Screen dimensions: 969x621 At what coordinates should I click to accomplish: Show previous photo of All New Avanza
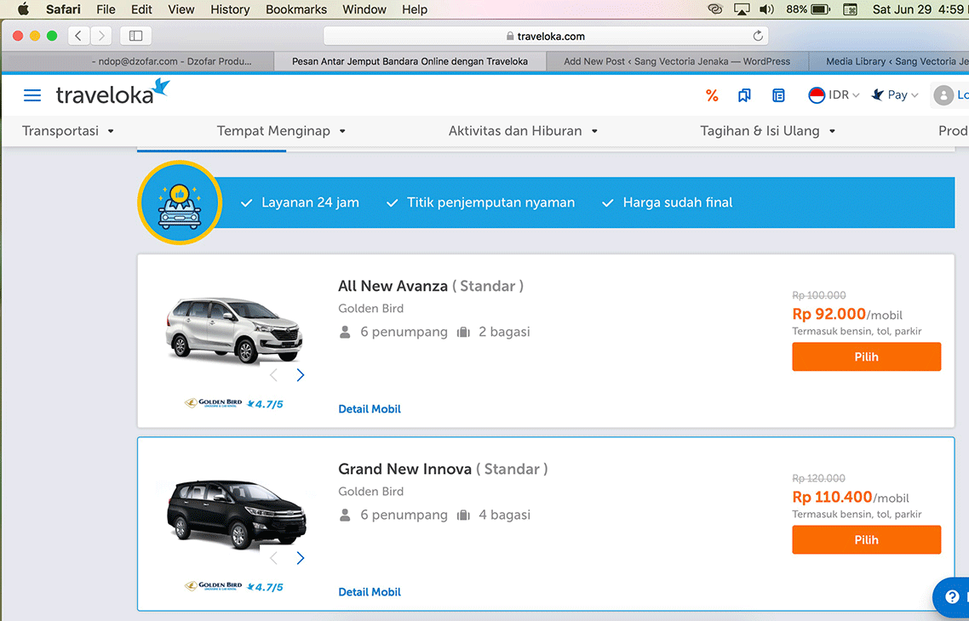(274, 374)
